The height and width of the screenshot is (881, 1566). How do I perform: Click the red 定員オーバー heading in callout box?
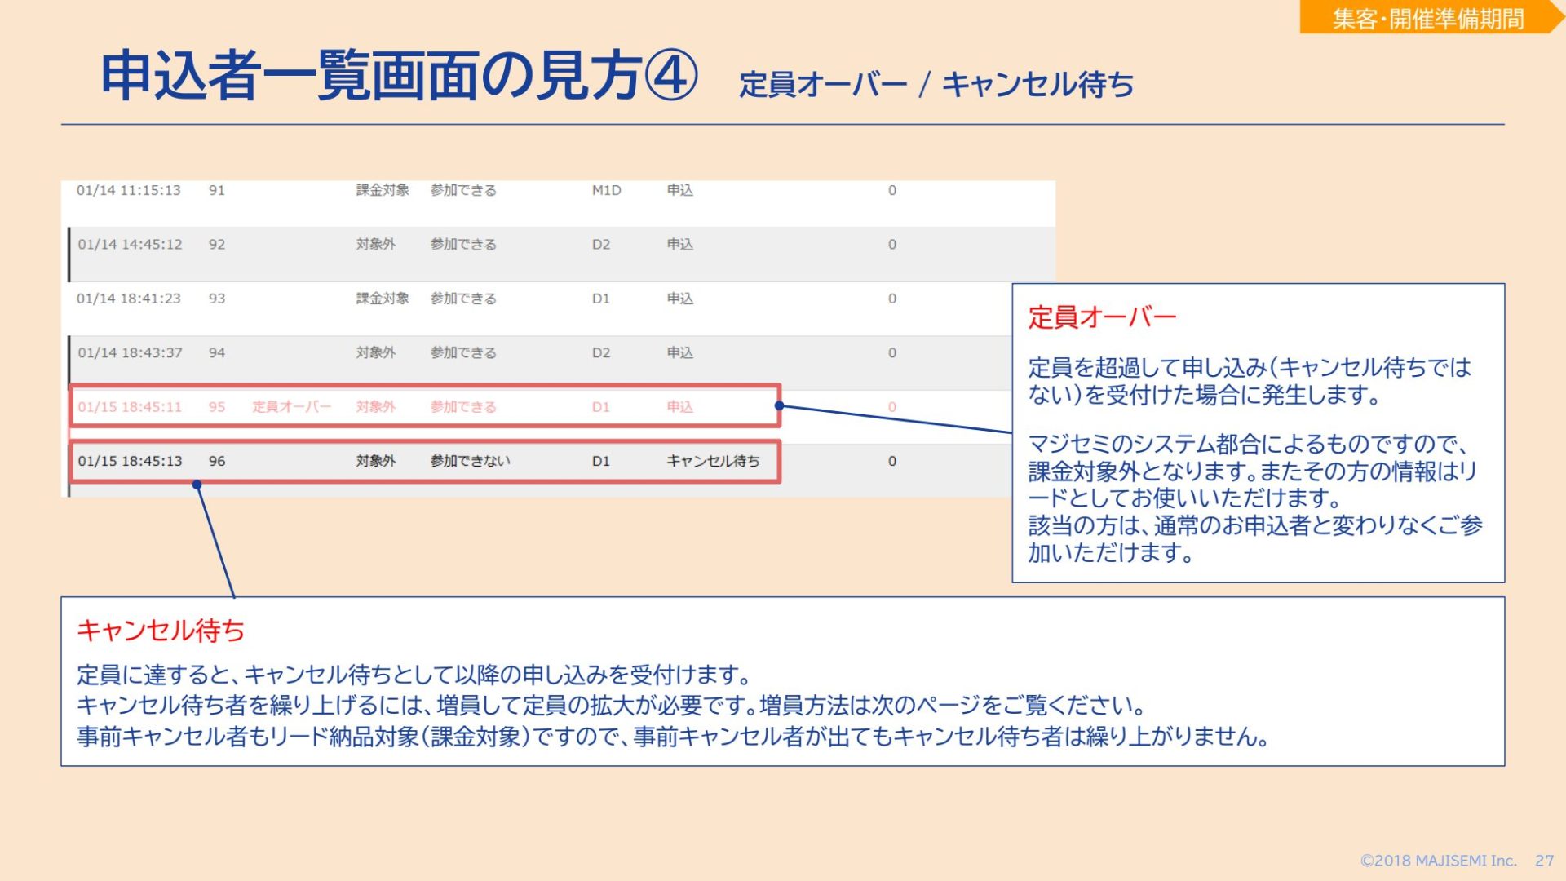[x=1101, y=317]
